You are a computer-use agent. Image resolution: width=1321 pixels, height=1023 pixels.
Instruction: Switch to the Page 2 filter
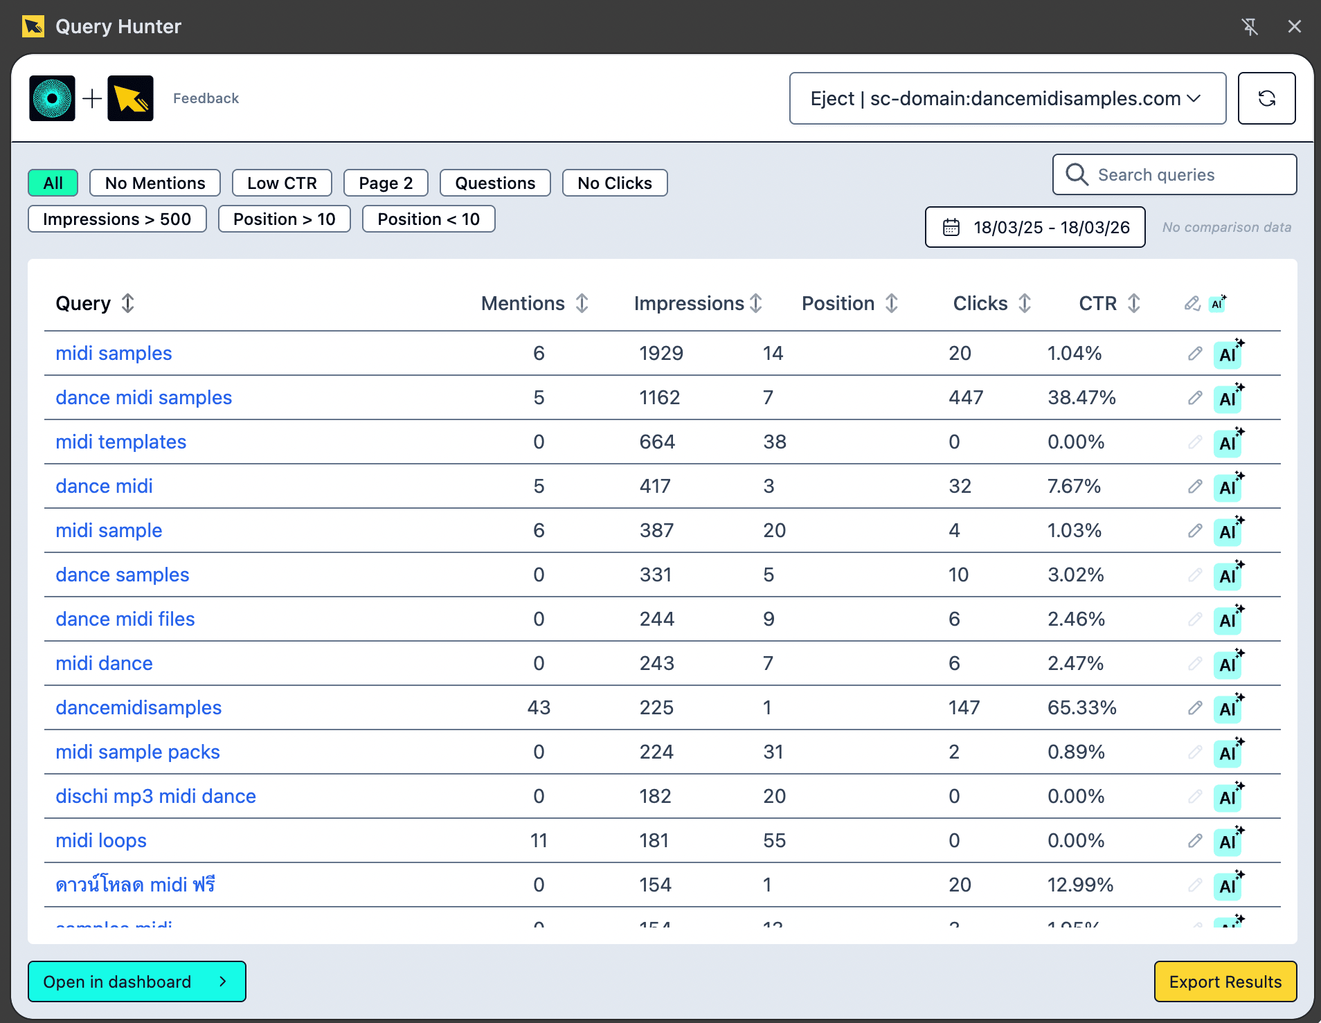coord(386,183)
